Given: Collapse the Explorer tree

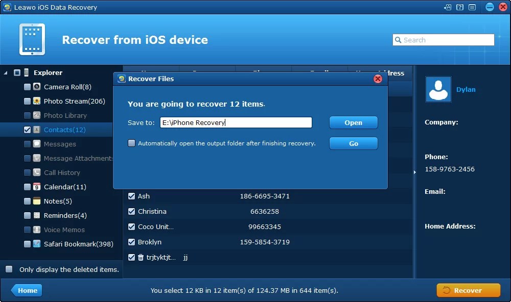Looking at the screenshot, I should point(5,72).
